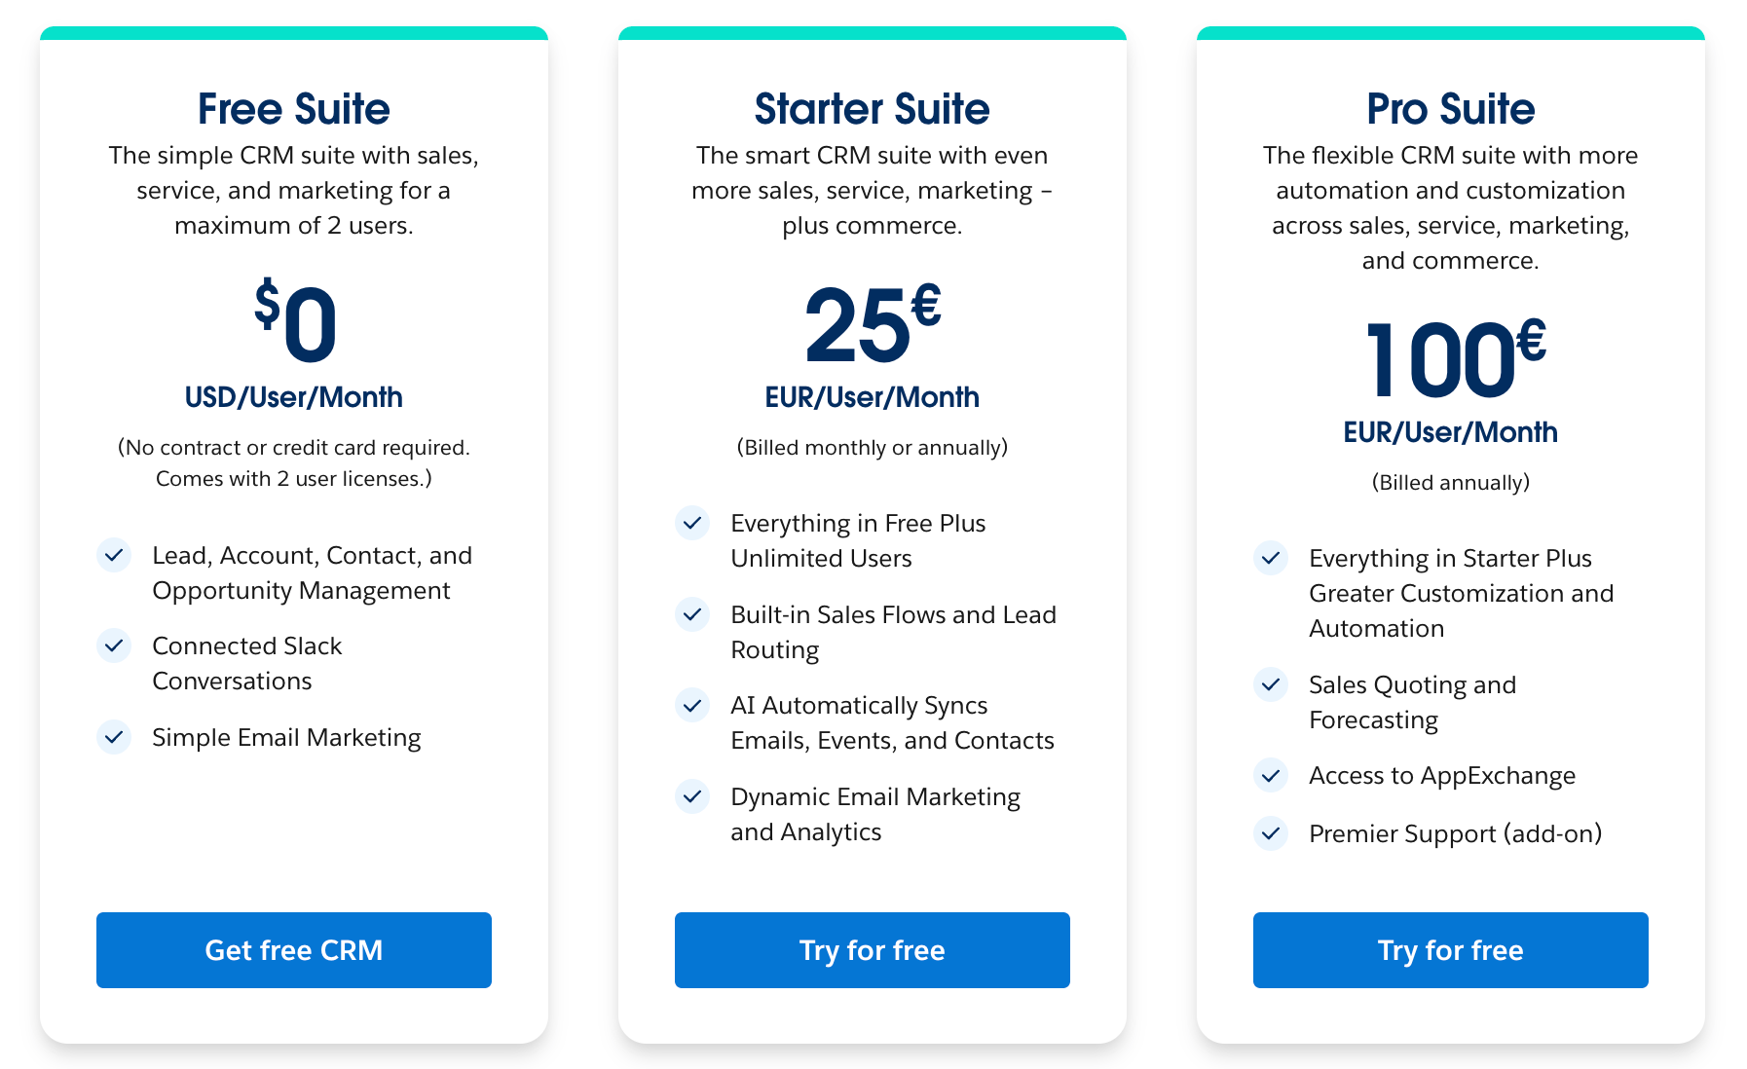Click checkmark next to AI Automatically Syncs
Image resolution: width=1747 pixels, height=1069 pixels.
tap(692, 705)
